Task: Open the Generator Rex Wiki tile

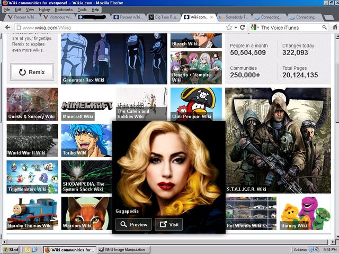Action: [114, 59]
